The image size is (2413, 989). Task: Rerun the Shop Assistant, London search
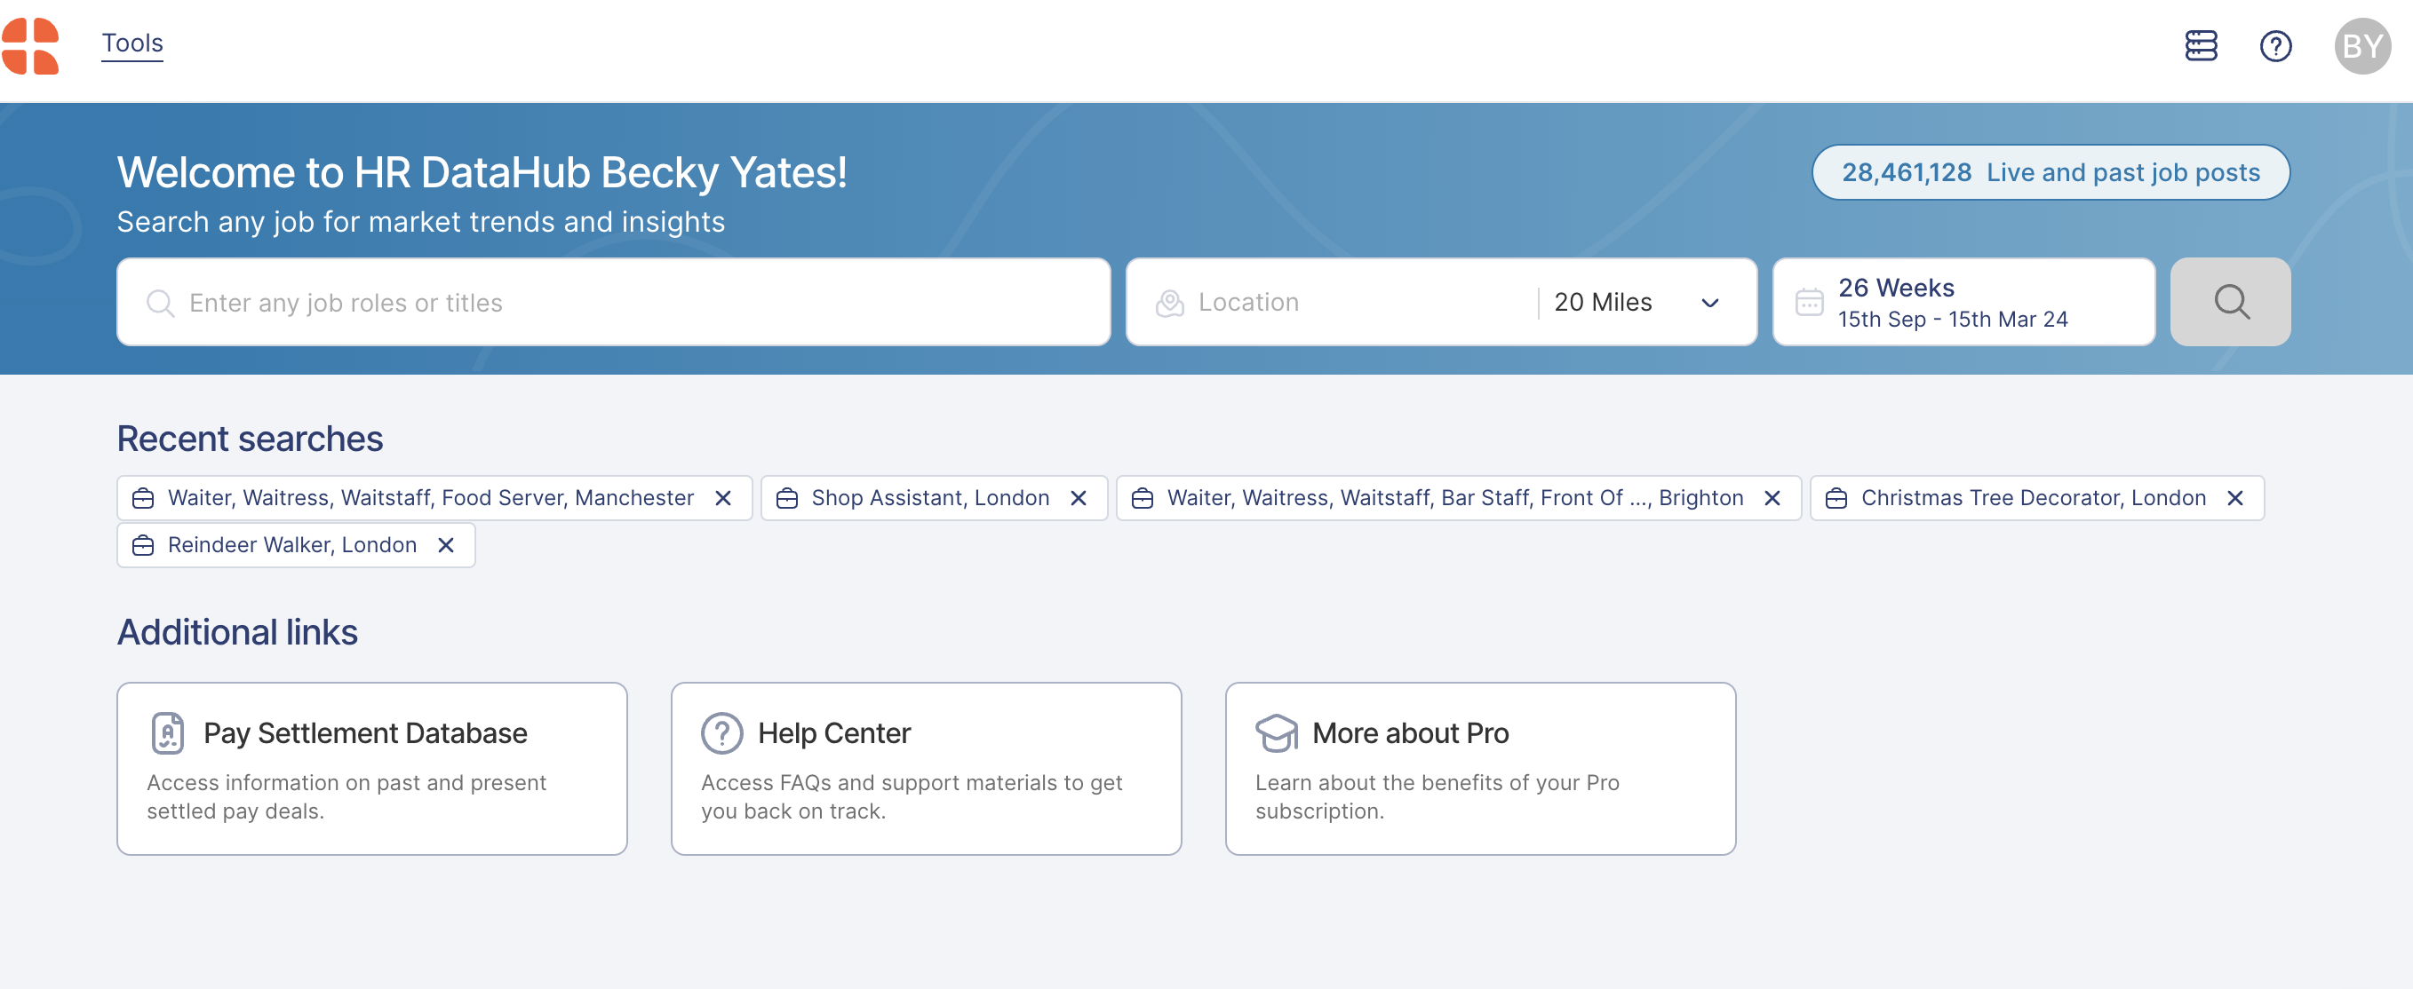pyautogui.click(x=929, y=498)
